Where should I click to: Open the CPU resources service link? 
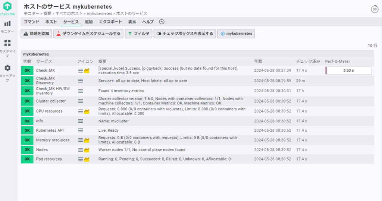(x=49, y=111)
